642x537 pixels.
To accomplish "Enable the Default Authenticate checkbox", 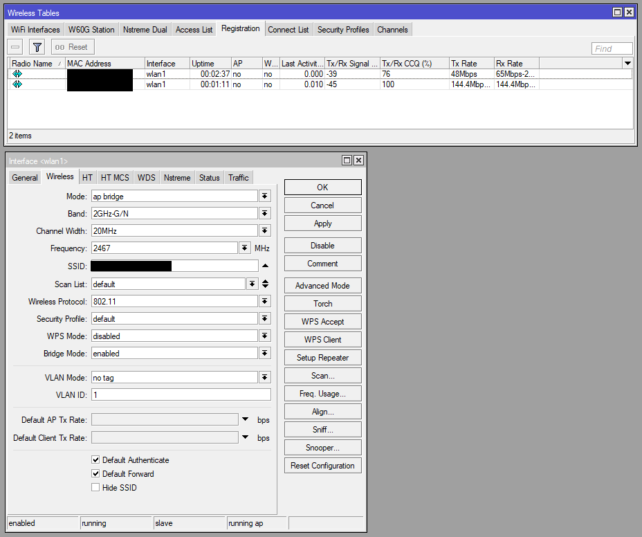I will (x=95, y=459).
